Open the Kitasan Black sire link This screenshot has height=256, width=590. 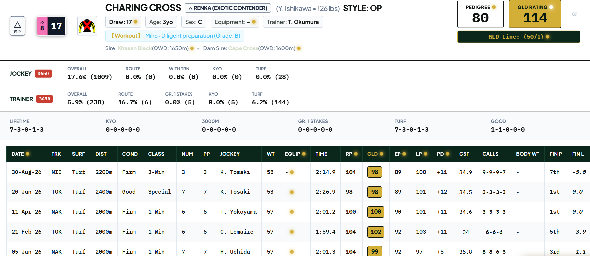[x=135, y=48]
